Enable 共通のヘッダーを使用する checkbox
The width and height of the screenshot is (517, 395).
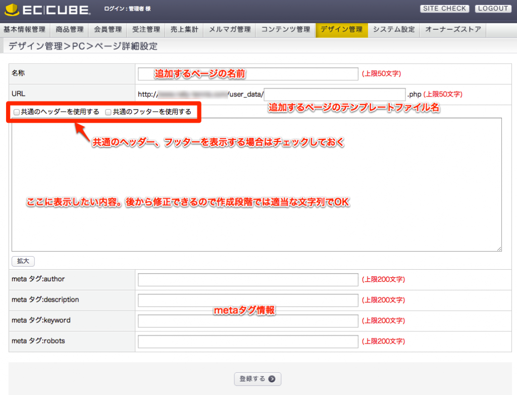17,113
